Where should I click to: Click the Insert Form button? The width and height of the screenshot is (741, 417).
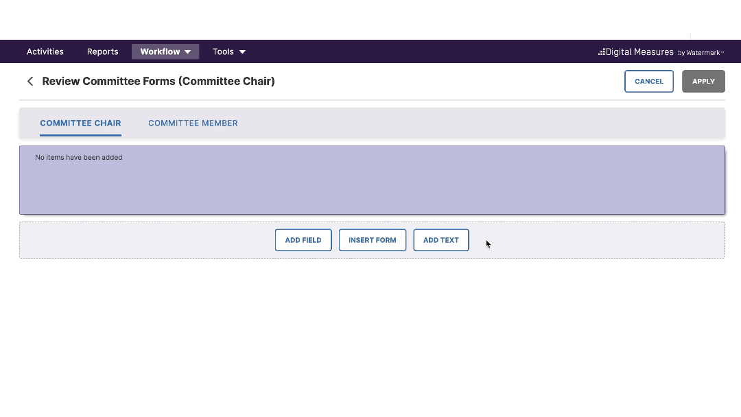pyautogui.click(x=373, y=240)
